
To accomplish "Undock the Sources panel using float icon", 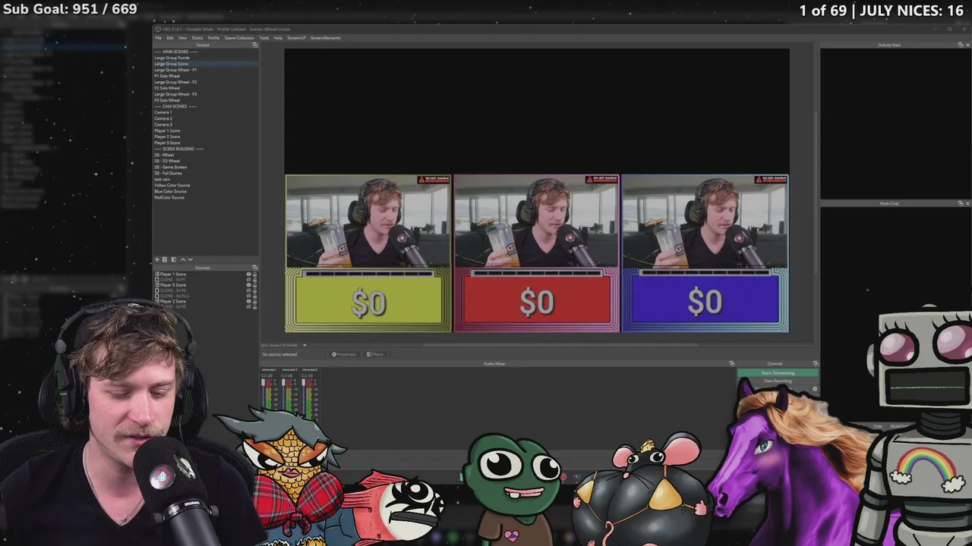I will (x=255, y=268).
